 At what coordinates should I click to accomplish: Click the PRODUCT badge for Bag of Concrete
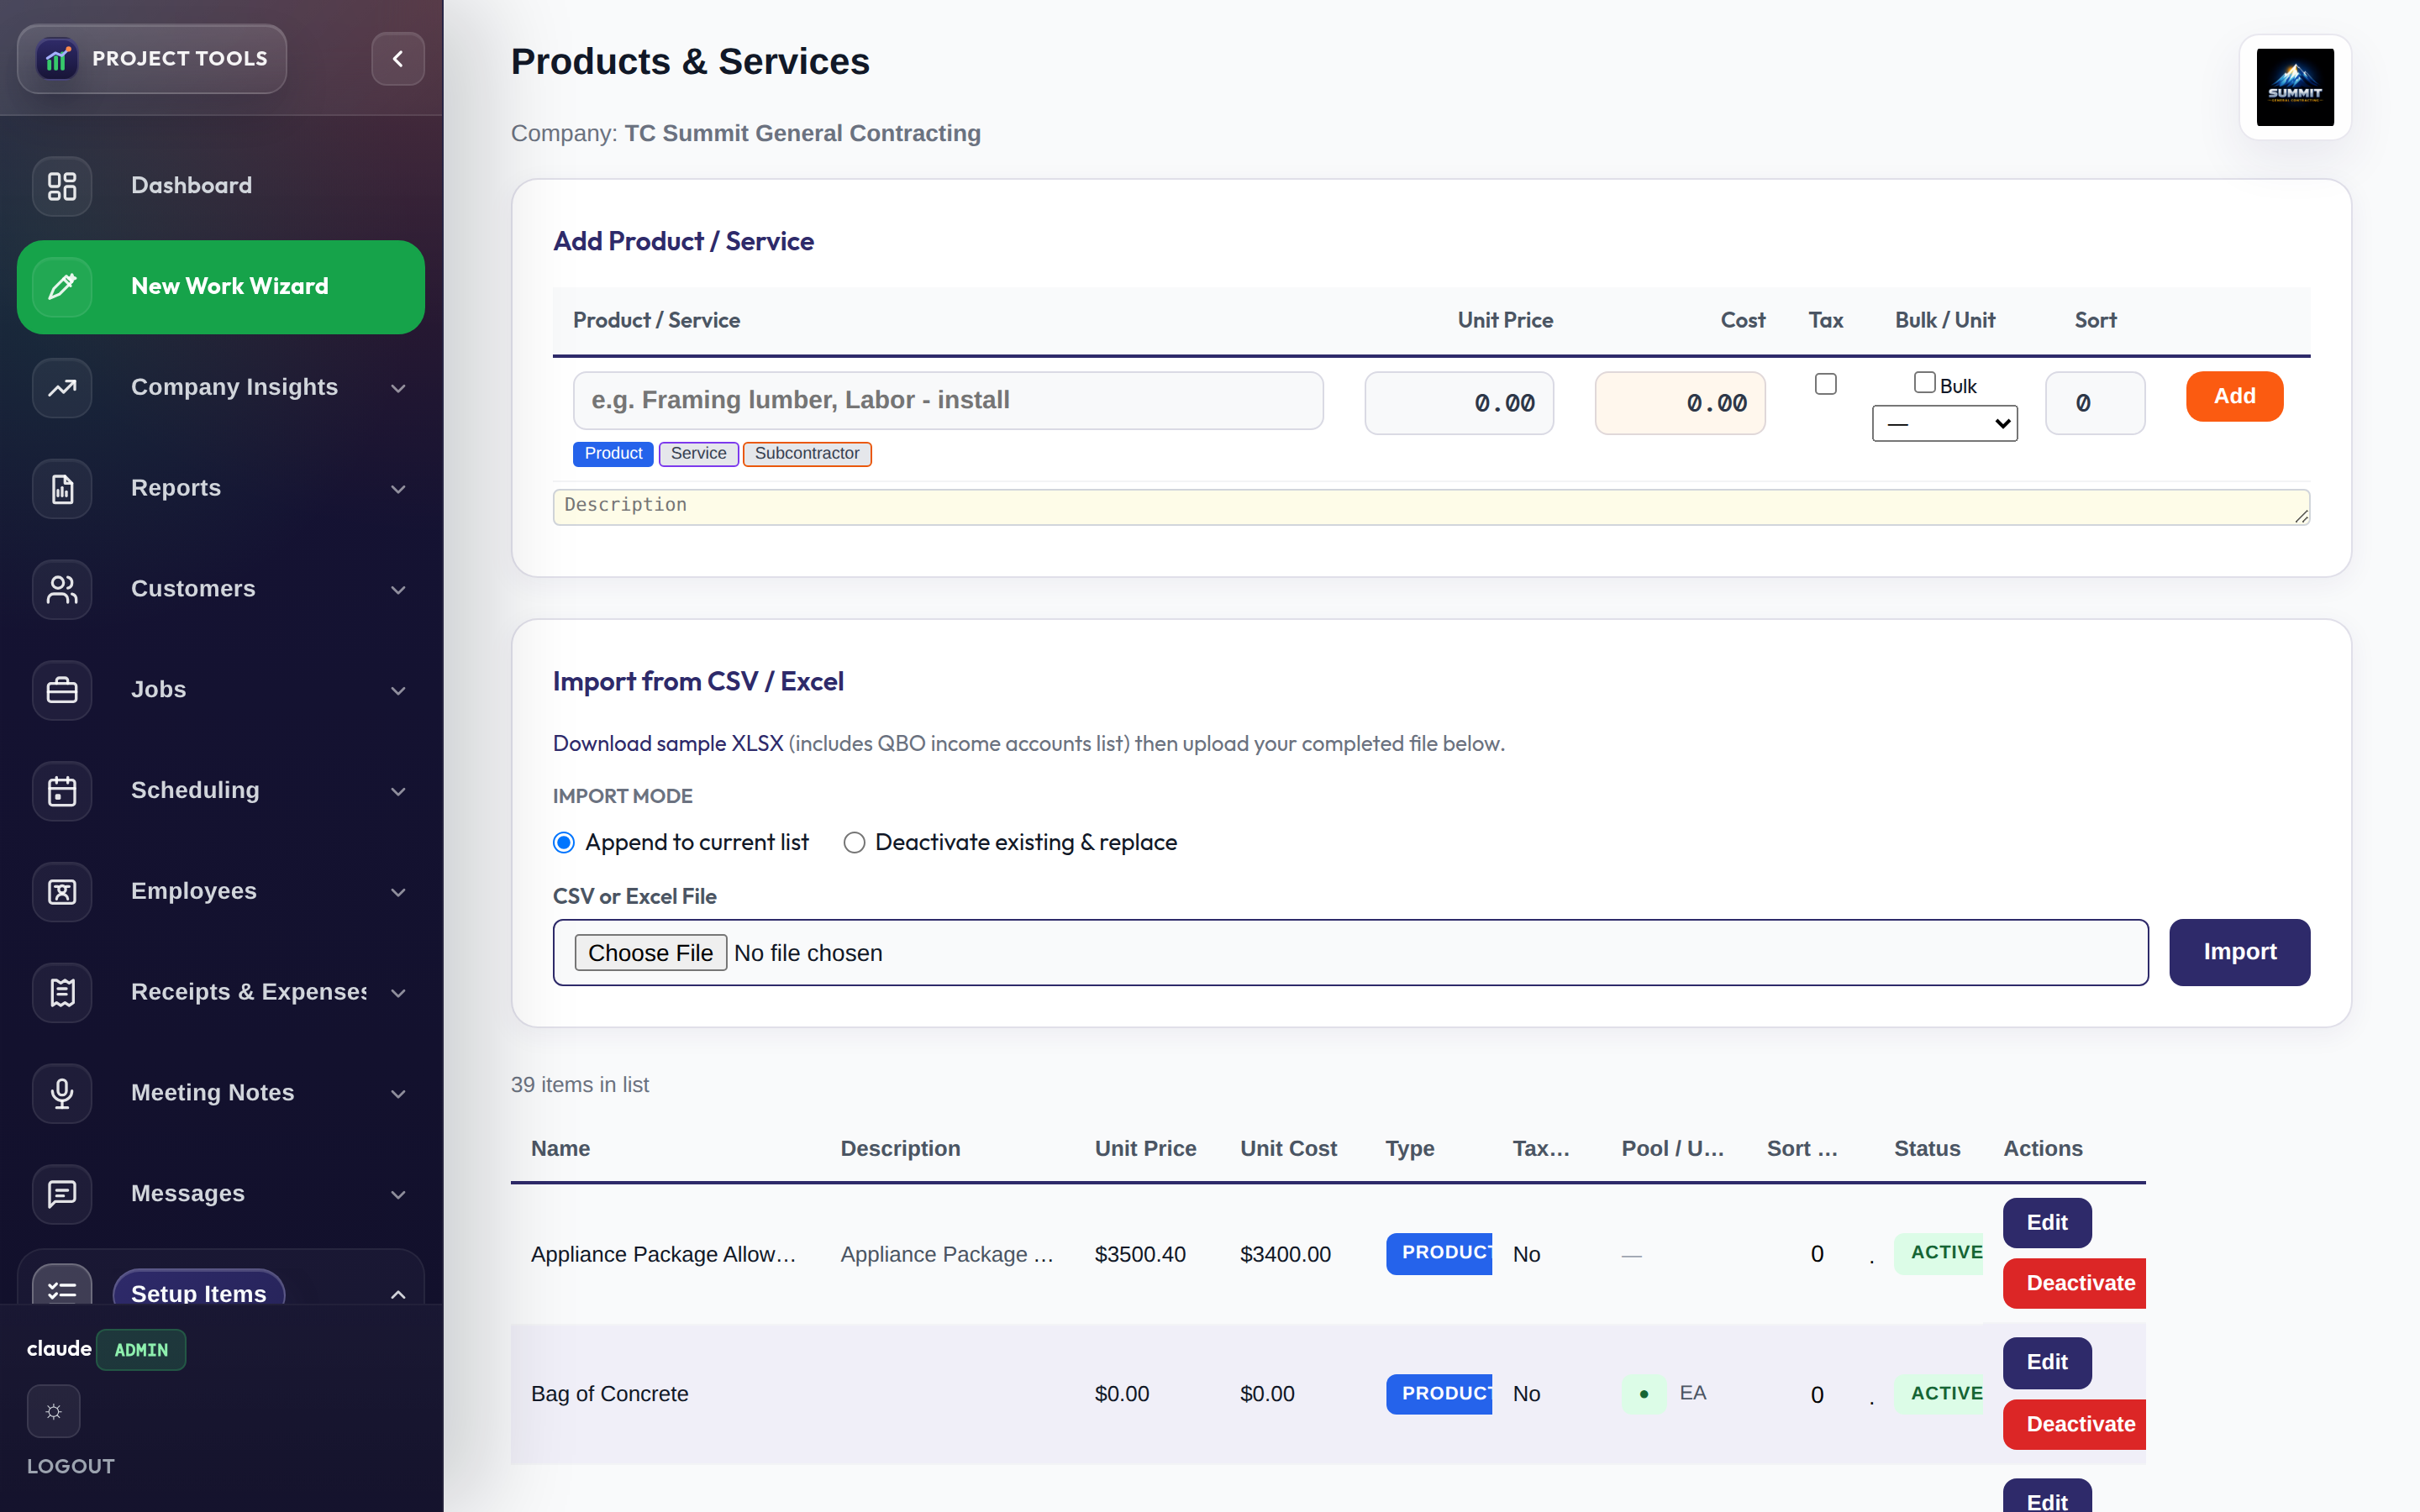click(1438, 1394)
